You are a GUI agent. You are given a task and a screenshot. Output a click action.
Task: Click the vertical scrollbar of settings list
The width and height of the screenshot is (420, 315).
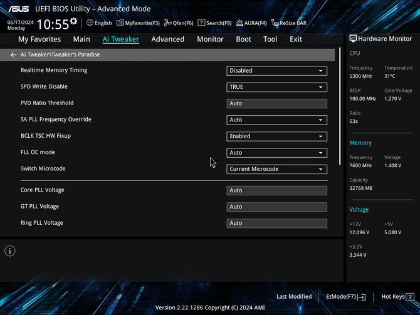point(340,106)
